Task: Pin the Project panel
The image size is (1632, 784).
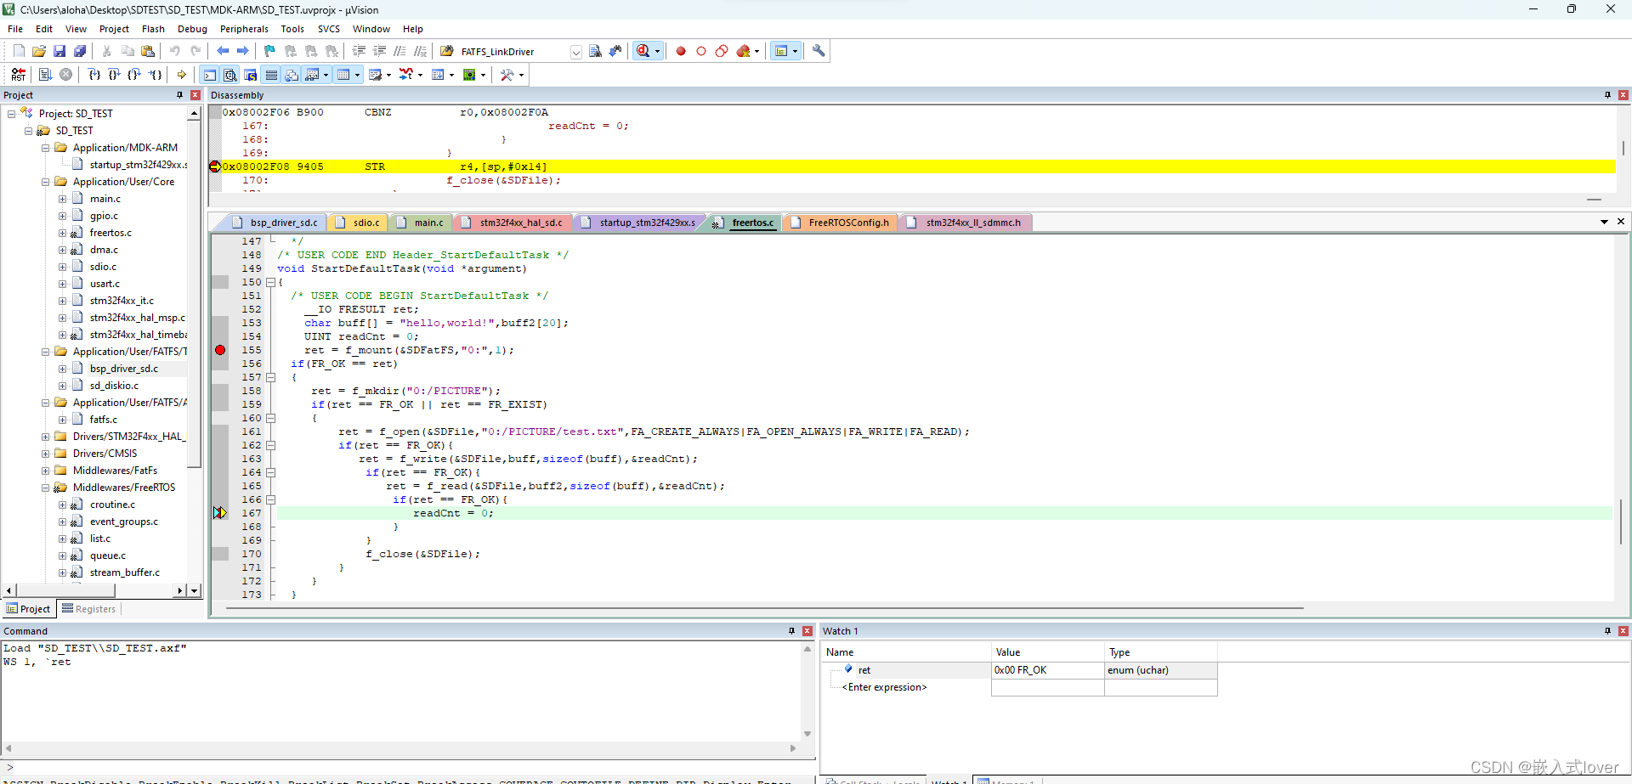Action: (179, 95)
